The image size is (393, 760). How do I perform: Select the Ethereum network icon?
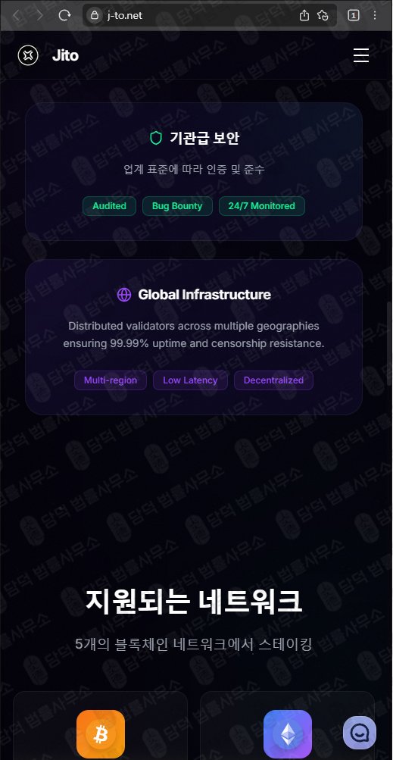point(288,733)
